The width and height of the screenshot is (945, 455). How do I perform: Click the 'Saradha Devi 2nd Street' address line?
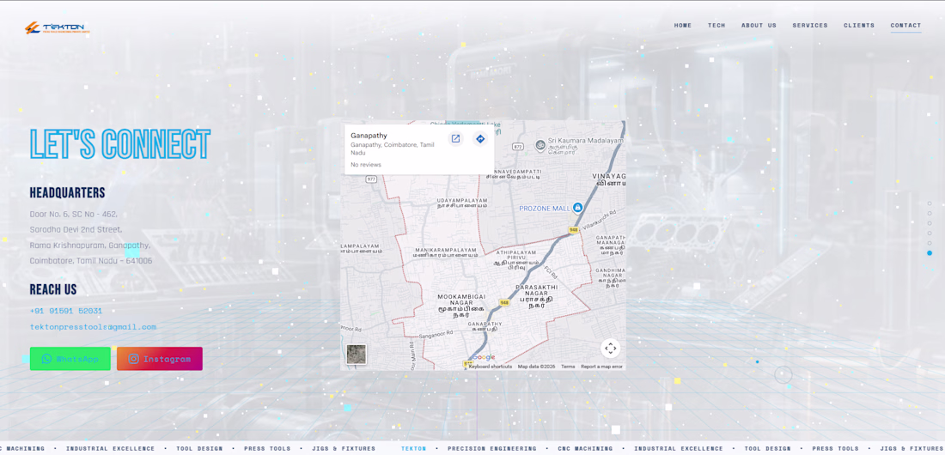click(76, 229)
